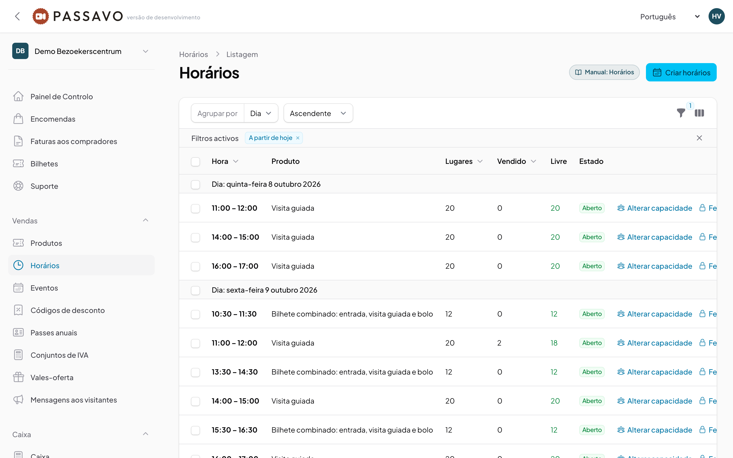This screenshot has width=733, height=458.
Task: Collapse the Caixa sidebar section
Action: [x=145, y=434]
